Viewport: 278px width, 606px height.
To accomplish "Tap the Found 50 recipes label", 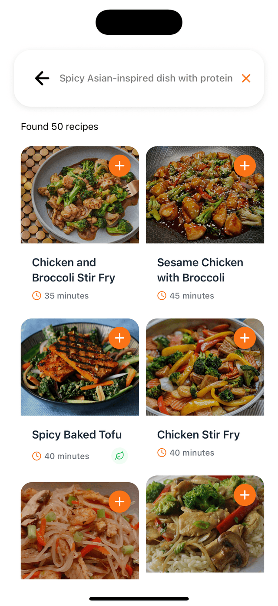I will 59,126.
